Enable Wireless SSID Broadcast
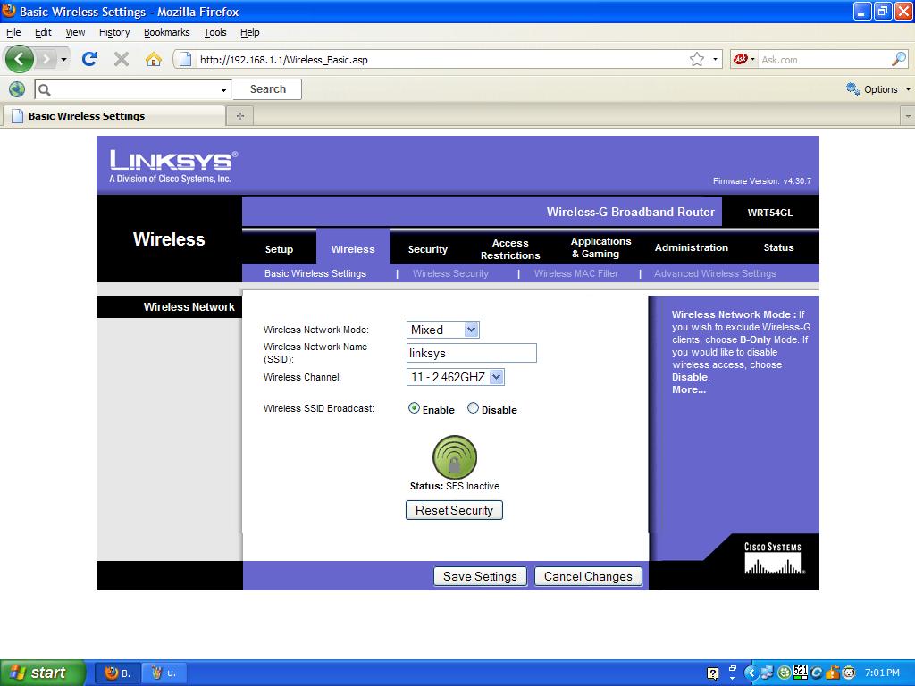This screenshot has height=686, width=915. point(412,409)
